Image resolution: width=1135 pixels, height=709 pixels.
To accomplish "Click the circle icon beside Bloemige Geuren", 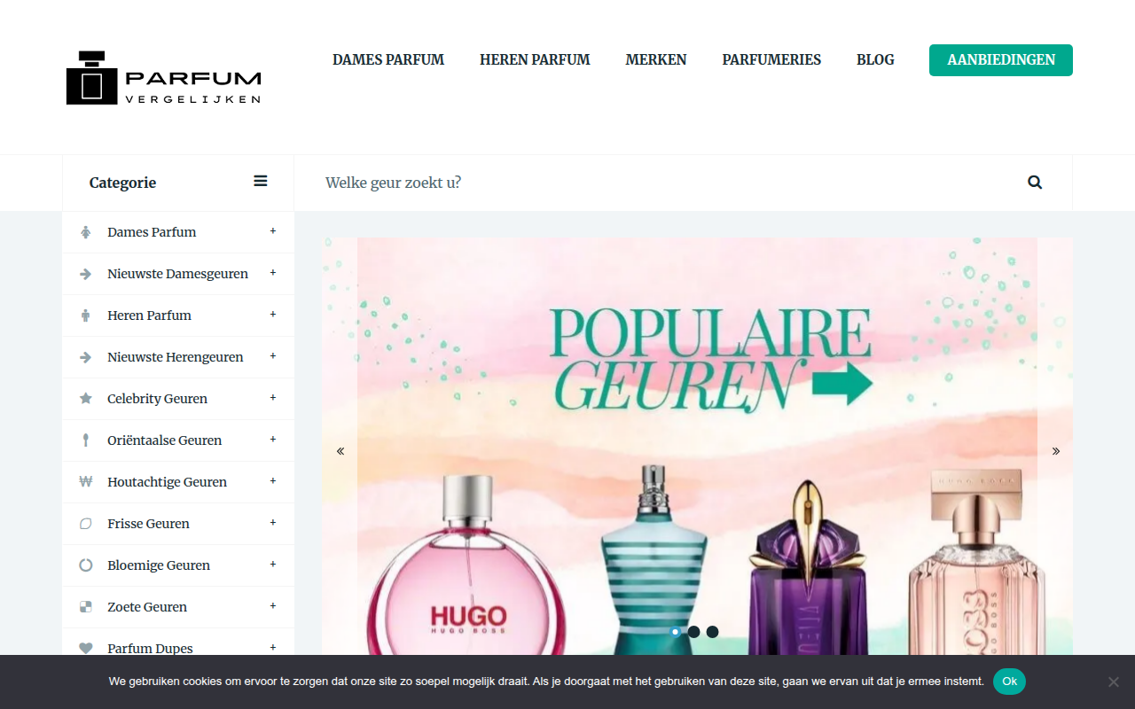I will click(86, 565).
